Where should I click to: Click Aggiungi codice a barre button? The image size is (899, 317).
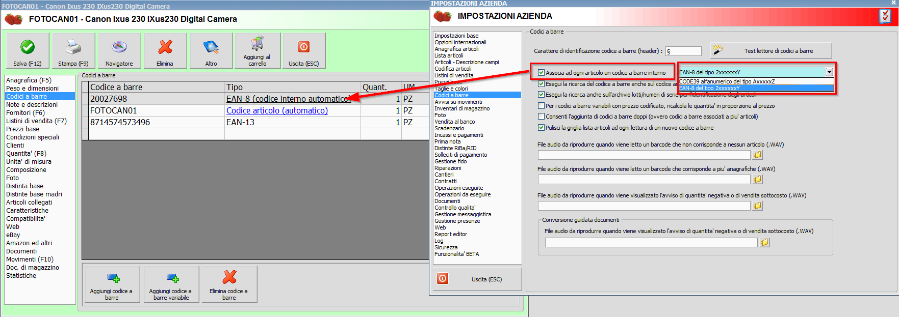112,284
